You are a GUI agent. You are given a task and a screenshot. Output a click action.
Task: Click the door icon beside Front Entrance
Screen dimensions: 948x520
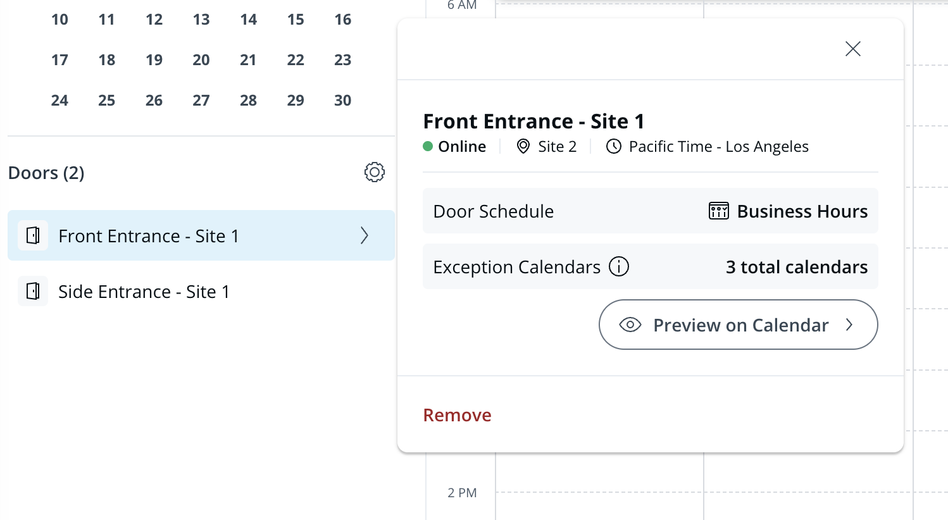(33, 235)
